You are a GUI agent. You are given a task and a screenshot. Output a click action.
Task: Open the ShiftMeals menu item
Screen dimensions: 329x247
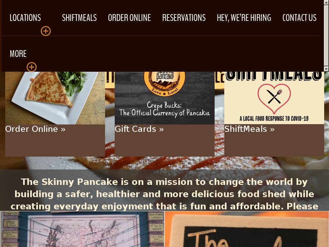click(79, 18)
